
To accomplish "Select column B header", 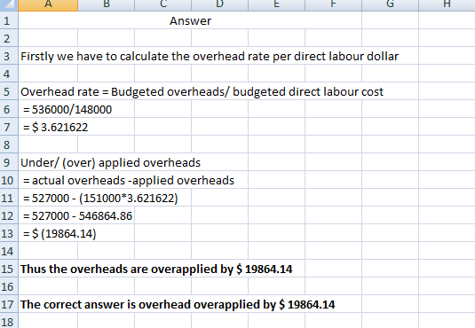I will click(106, 5).
